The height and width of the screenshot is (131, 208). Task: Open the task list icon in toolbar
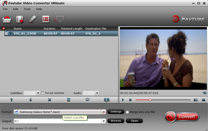click(x=46, y=19)
